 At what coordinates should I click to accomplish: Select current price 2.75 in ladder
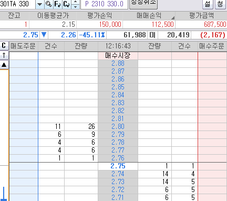(x=118, y=166)
